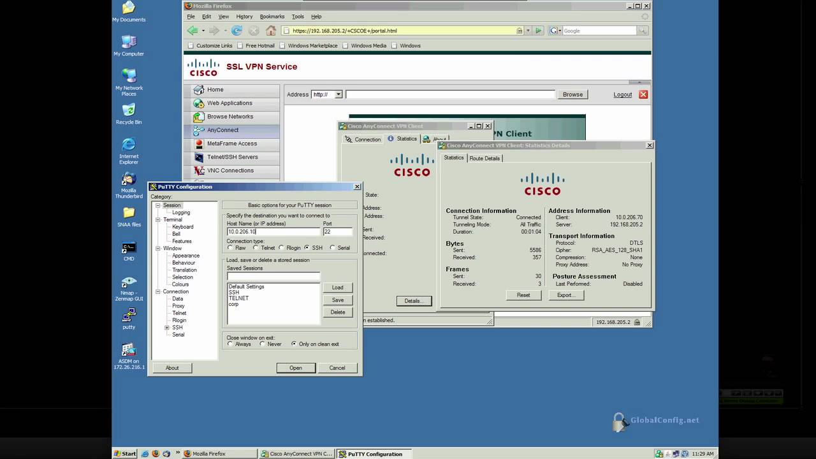The height and width of the screenshot is (459, 816).
Task: Select the CMD desktop shortcut
Action: pos(129,251)
